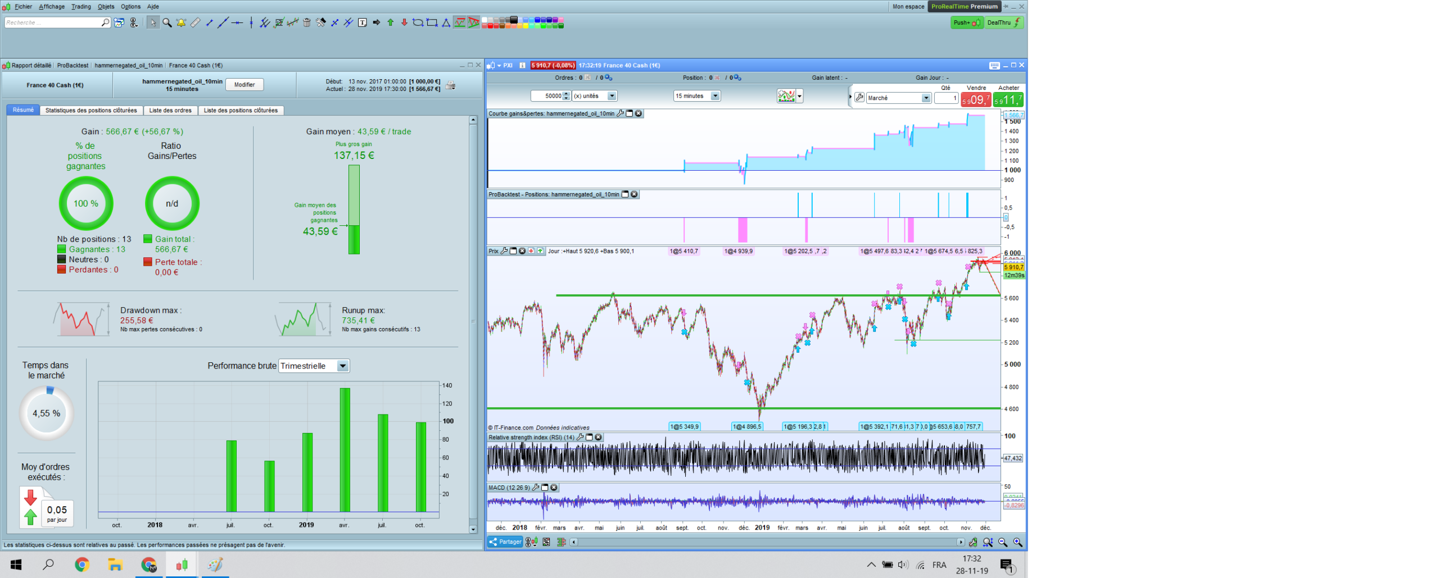The image size is (1439, 578).
Task: Open Mon espace link
Action: pyautogui.click(x=908, y=7)
